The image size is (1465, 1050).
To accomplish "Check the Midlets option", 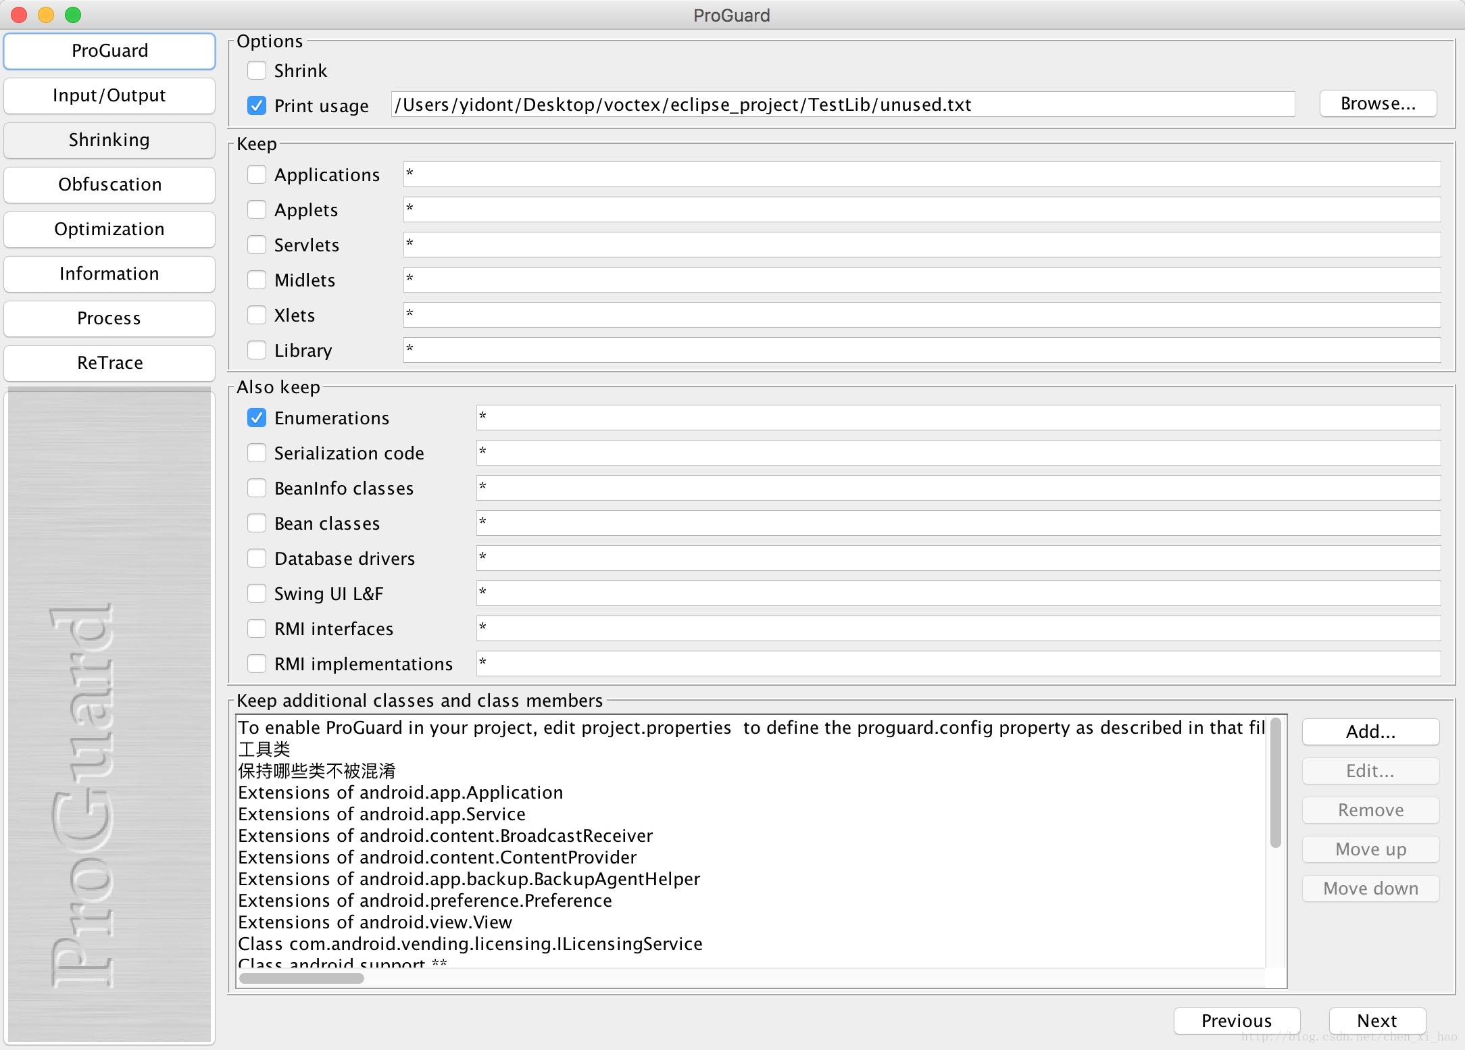I will pos(257,280).
